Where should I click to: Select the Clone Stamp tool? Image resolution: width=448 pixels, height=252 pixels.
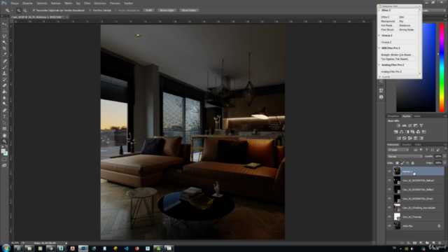[x=4, y=73]
